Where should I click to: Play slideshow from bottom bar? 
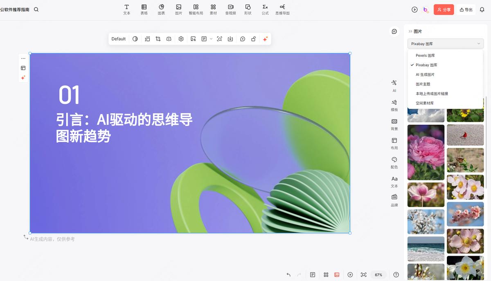[350, 275]
